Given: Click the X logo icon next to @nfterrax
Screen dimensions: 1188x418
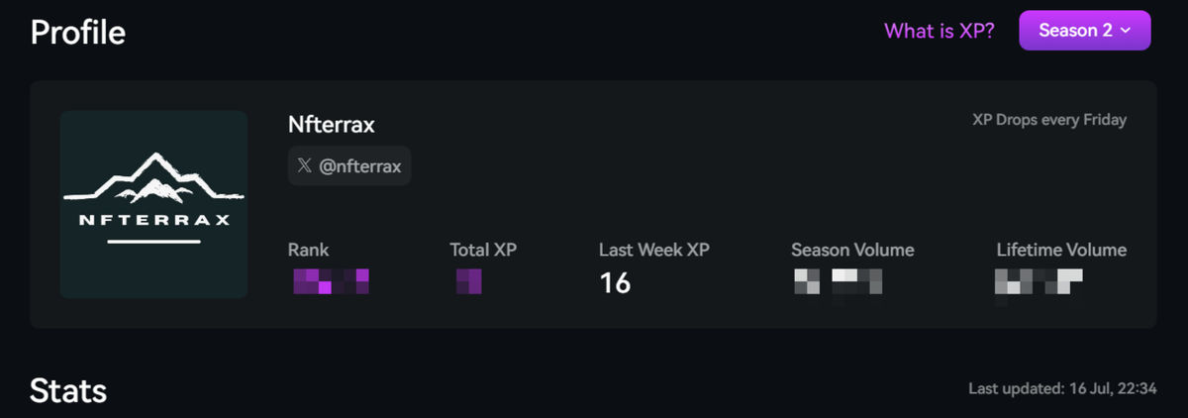Looking at the screenshot, I should pos(305,166).
